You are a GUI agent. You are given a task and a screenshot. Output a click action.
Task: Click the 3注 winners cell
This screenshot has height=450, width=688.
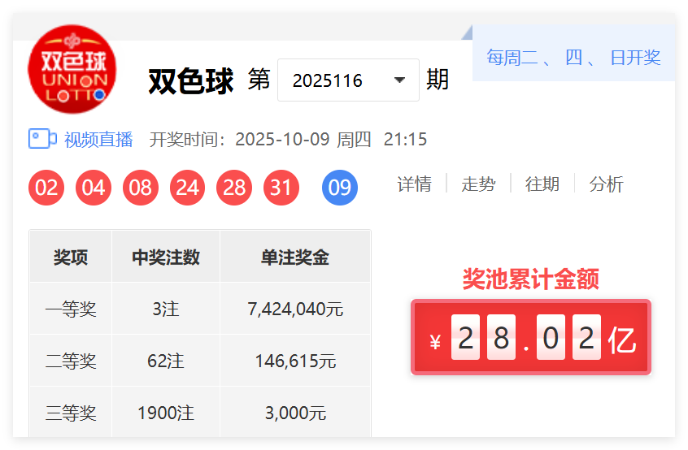(166, 309)
